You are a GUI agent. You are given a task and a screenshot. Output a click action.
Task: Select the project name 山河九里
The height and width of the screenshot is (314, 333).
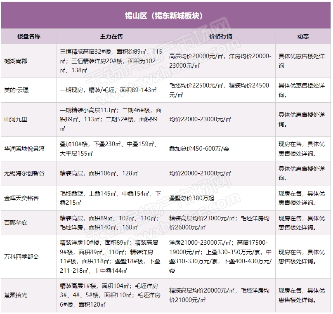[16, 119]
